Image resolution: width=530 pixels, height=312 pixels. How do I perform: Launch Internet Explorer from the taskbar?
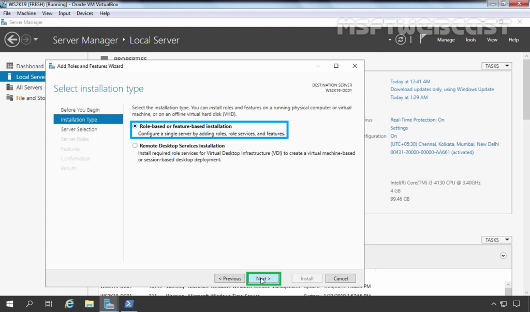click(69, 304)
